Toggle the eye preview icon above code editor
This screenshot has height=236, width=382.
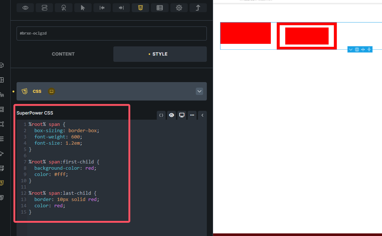point(171,115)
